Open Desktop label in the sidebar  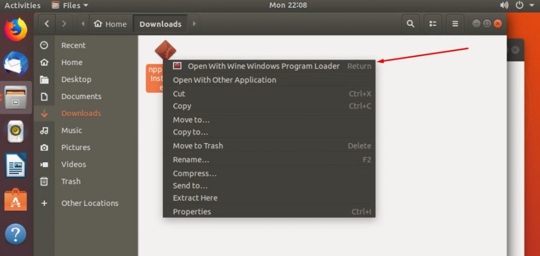click(76, 80)
